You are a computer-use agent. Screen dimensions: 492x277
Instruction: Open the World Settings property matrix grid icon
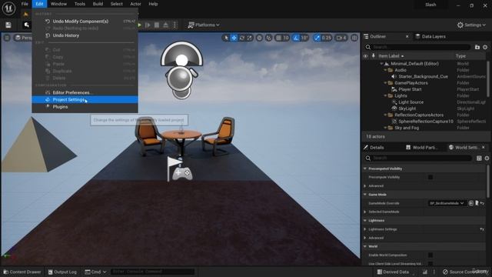pyautogui.click(x=479, y=158)
